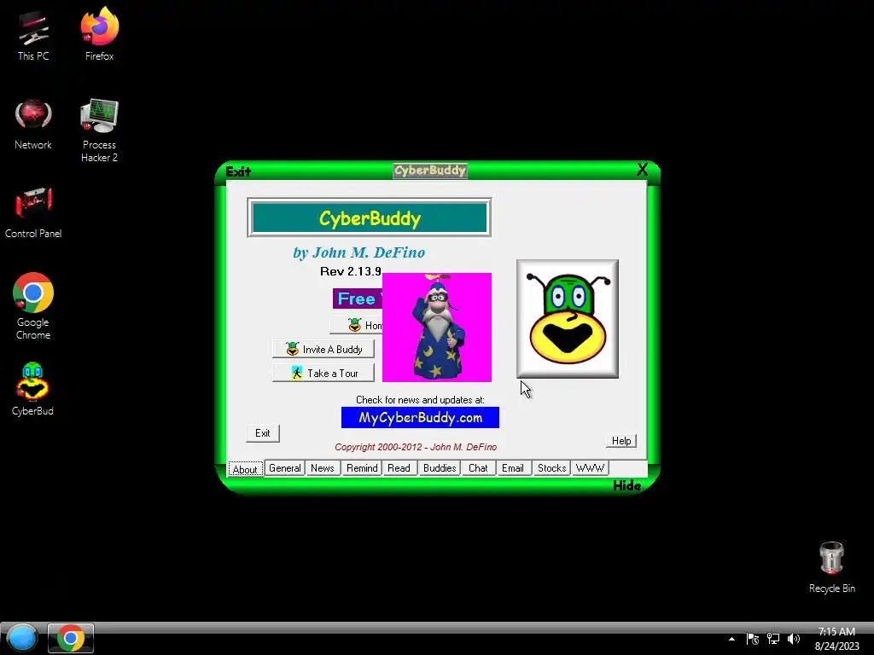The height and width of the screenshot is (655, 874).
Task: Open the Network desktop icon
Action: 33,125
